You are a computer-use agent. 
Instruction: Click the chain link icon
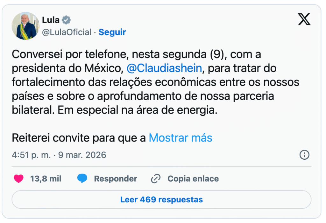point(156,179)
